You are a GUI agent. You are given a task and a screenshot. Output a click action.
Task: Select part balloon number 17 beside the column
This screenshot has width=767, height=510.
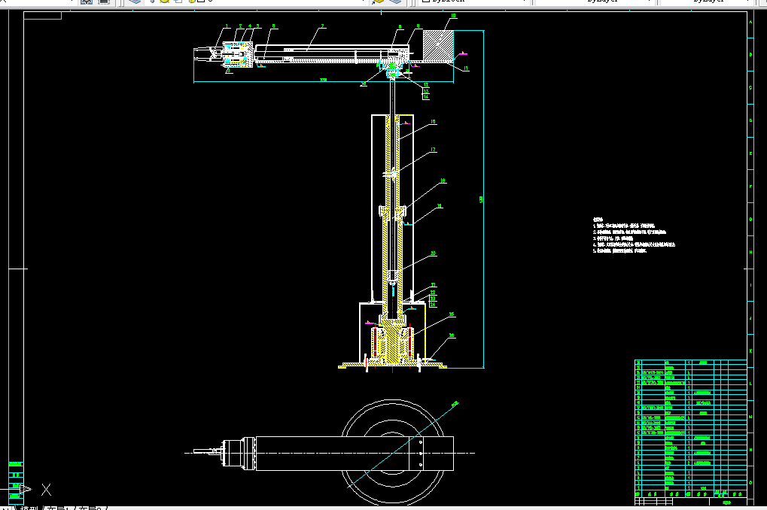433,150
